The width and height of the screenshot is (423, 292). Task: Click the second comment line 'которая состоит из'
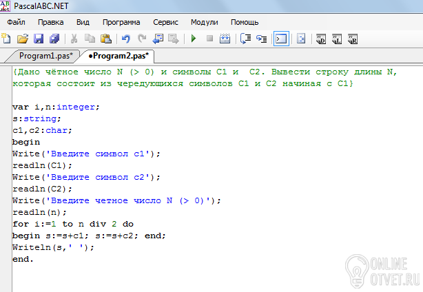pyautogui.click(x=183, y=83)
